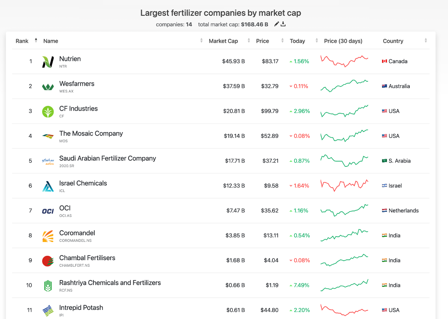Screen dimensions: 448x319
Task: Sort table by Name column arrows
Action: coord(202,40)
